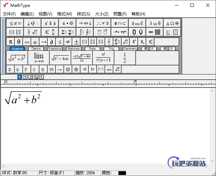Insert theta symbol from small bar
The width and height of the screenshot is (216, 176).
click(19, 42)
